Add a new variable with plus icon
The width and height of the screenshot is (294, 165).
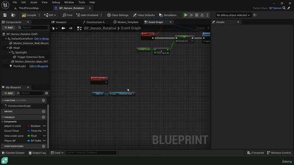(44, 117)
